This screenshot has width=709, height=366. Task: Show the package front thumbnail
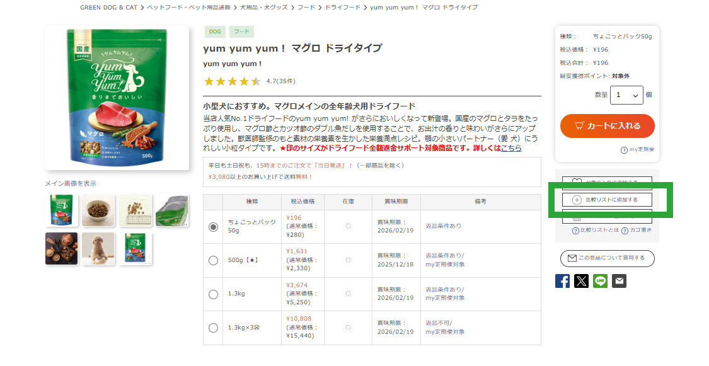pyautogui.click(x=62, y=210)
